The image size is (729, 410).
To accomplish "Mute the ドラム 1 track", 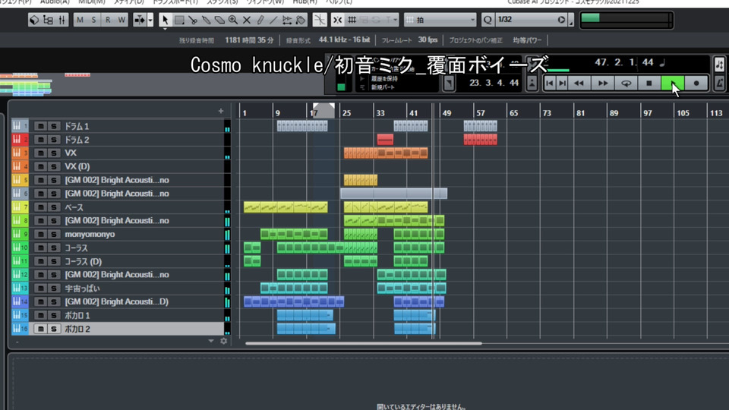I will point(40,126).
